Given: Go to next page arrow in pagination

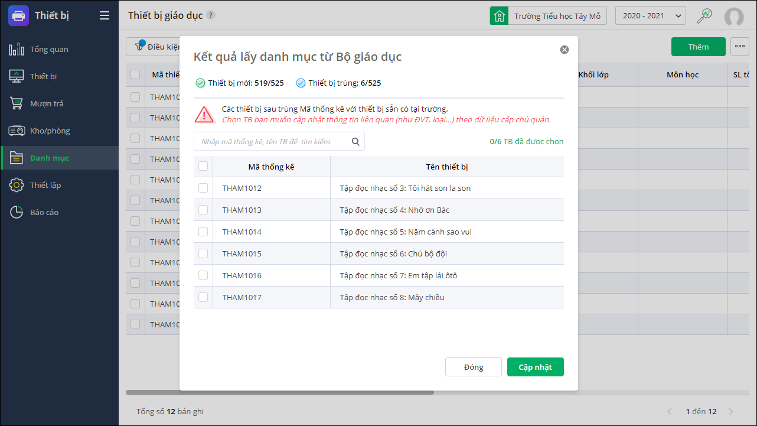Looking at the screenshot, I should point(731,412).
